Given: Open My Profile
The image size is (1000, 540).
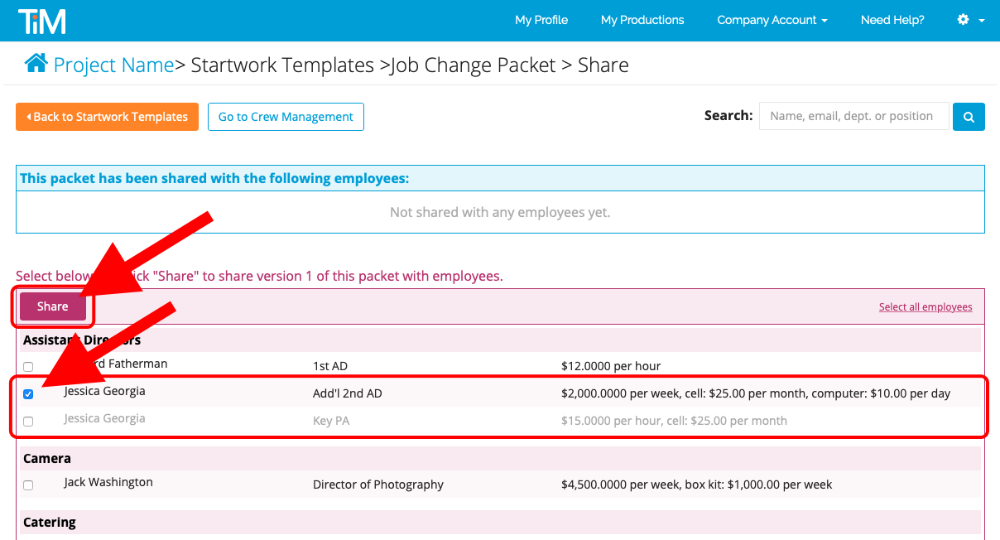Looking at the screenshot, I should [541, 19].
